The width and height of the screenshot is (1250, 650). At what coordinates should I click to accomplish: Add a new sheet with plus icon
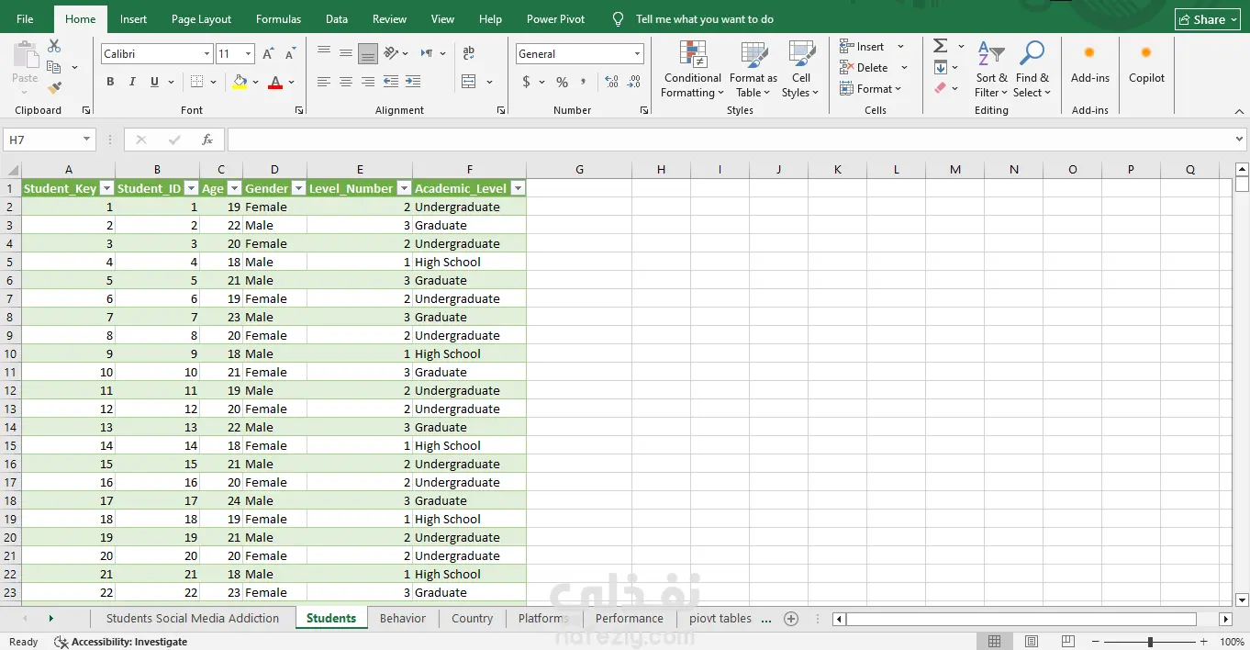click(x=791, y=619)
